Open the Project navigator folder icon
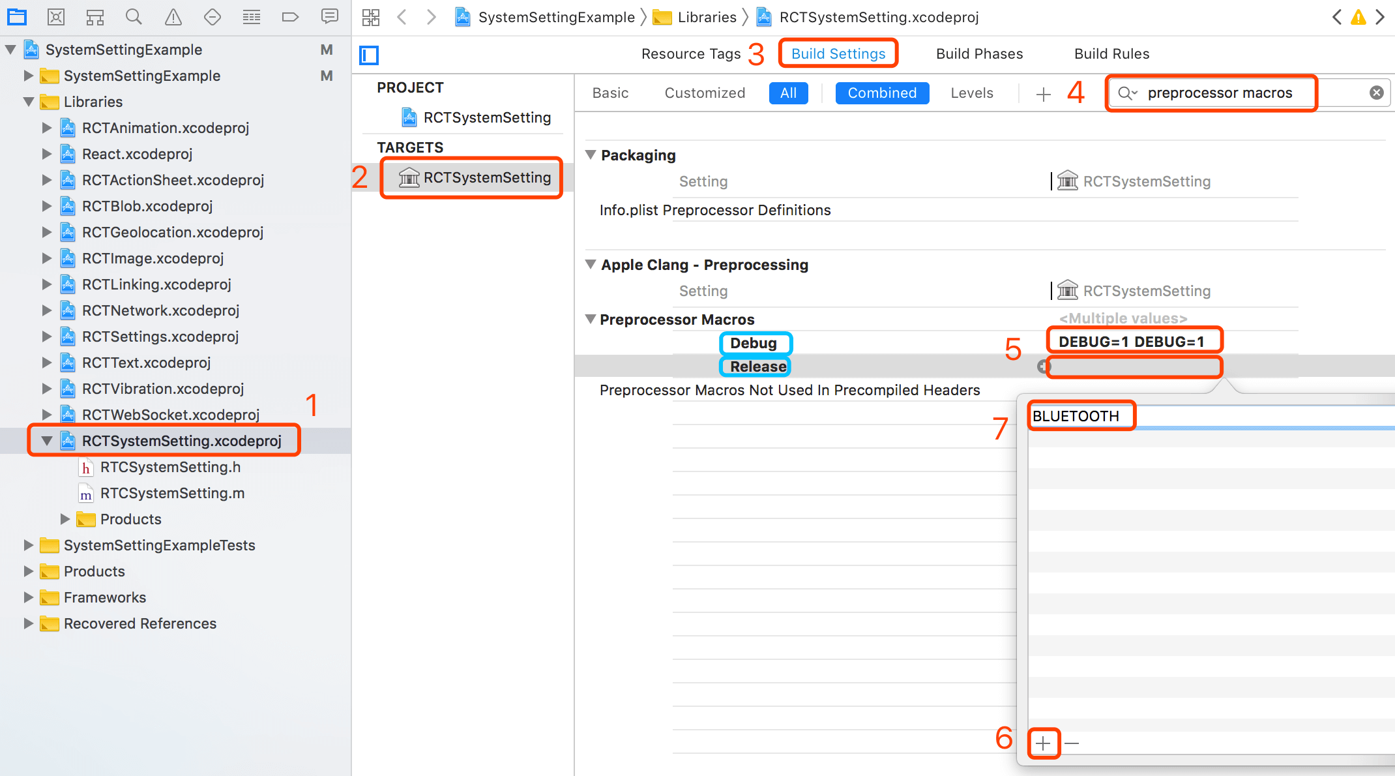Viewport: 1395px width, 776px height. [17, 17]
